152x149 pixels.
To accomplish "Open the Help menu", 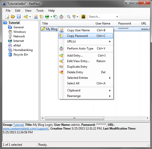I will tap(51, 11).
